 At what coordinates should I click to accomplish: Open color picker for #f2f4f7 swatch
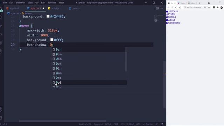pos(48,16)
